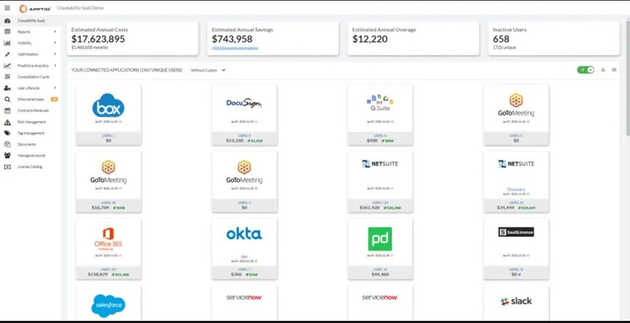630x323 pixels.
Task: Open License Catalog in the sidebar
Action: pyautogui.click(x=31, y=167)
